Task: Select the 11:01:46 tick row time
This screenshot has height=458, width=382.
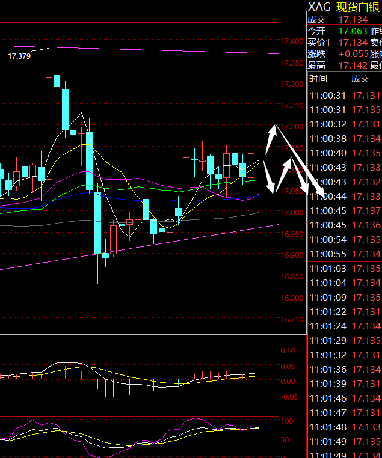Action: coord(327,398)
